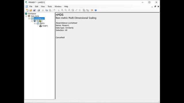Click the New workspace toolbar icon
The width and height of the screenshot is (184, 103).
27,10
